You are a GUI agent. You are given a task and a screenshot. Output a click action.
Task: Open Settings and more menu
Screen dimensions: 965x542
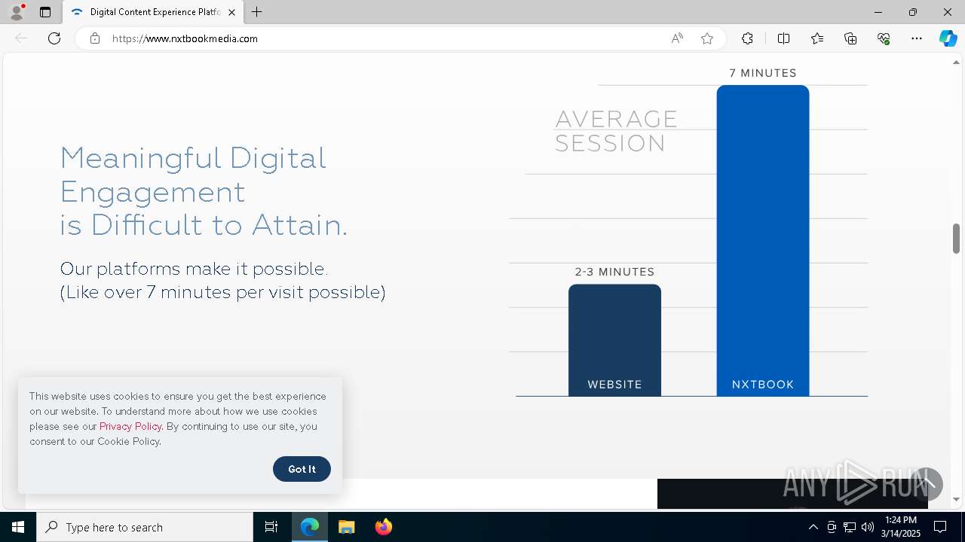[917, 38]
